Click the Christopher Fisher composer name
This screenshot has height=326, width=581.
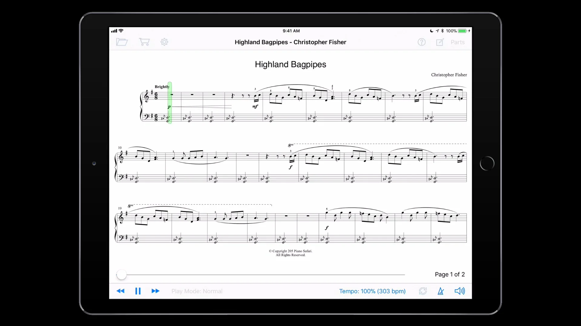[x=449, y=75]
